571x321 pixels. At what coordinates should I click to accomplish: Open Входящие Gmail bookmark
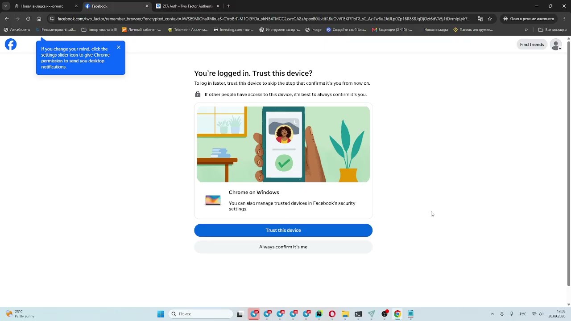click(392, 30)
